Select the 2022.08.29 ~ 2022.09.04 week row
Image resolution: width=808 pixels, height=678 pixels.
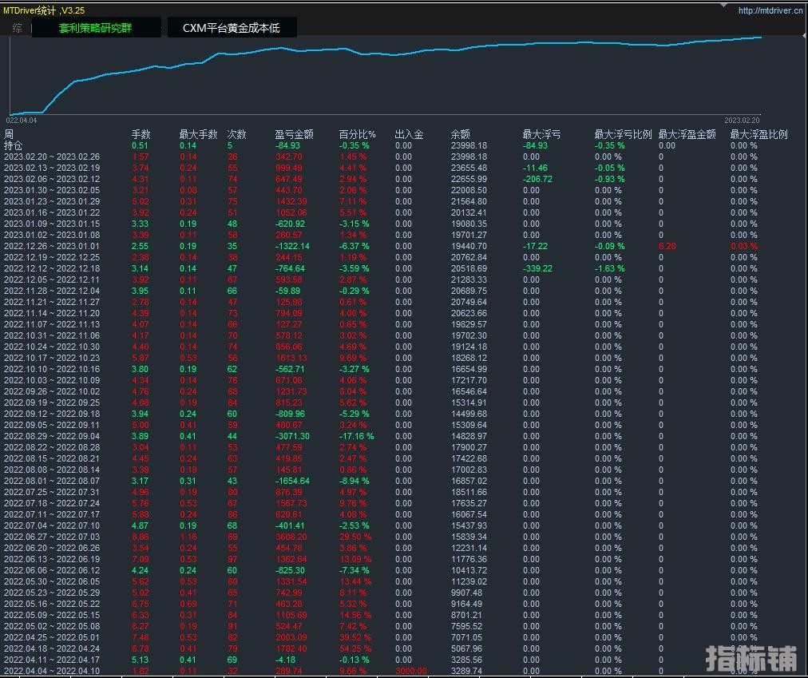pos(52,437)
